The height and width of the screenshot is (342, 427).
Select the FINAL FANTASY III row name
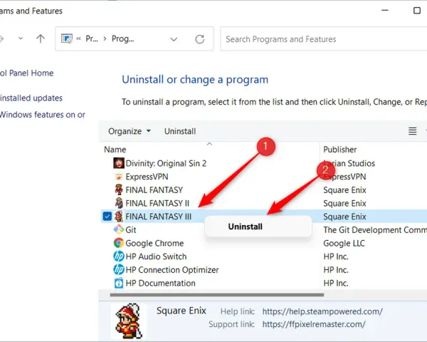click(159, 217)
